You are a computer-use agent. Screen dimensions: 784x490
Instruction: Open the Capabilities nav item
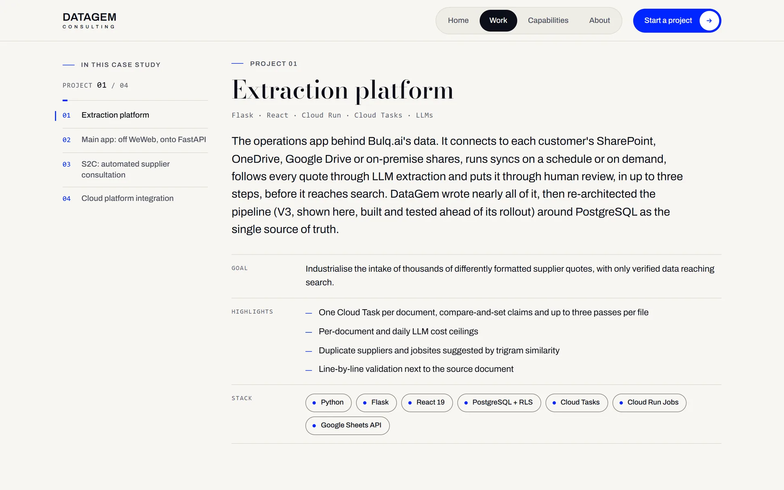pyautogui.click(x=548, y=20)
